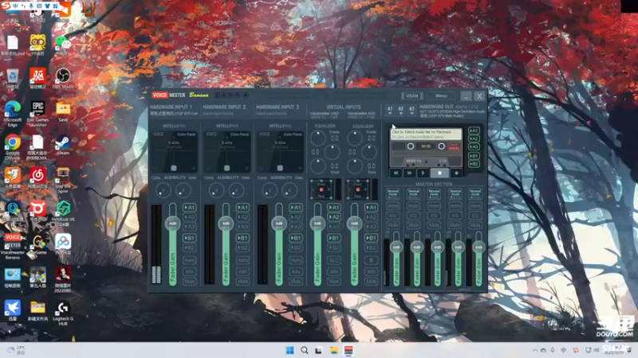
Task: Show hidden system tray icons
Action: click(534, 350)
